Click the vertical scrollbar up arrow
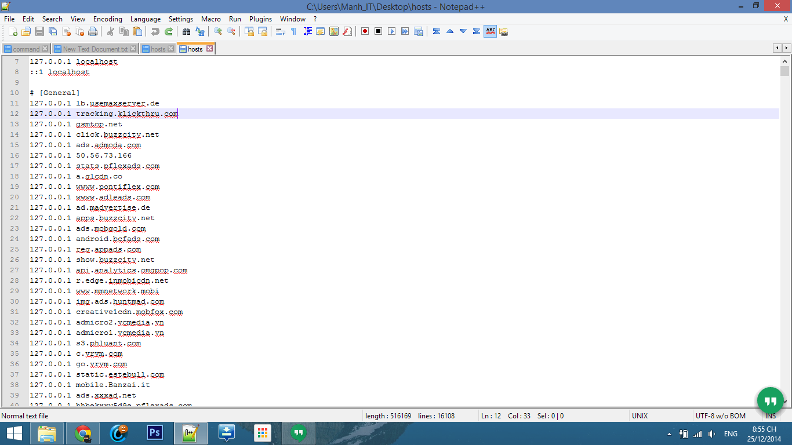 785,61
